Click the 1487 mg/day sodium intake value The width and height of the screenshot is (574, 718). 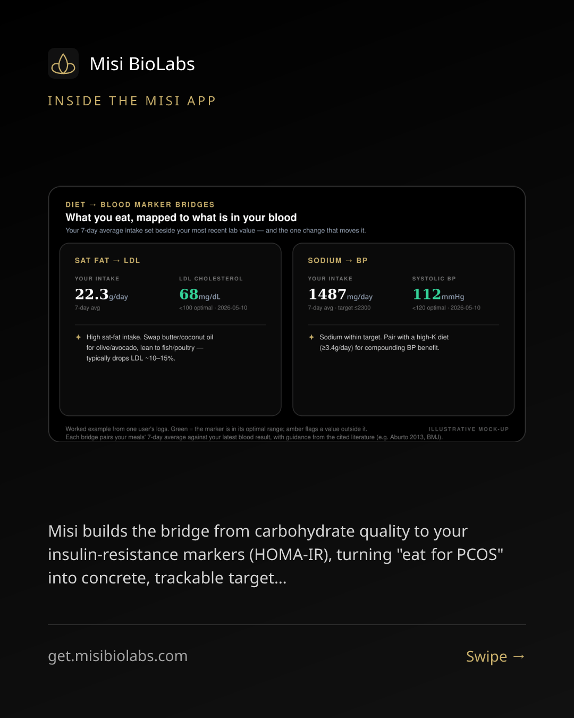pyautogui.click(x=340, y=294)
